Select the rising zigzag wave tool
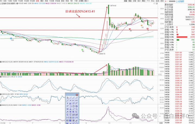The height and width of the screenshot is (124, 195). click(73, 109)
